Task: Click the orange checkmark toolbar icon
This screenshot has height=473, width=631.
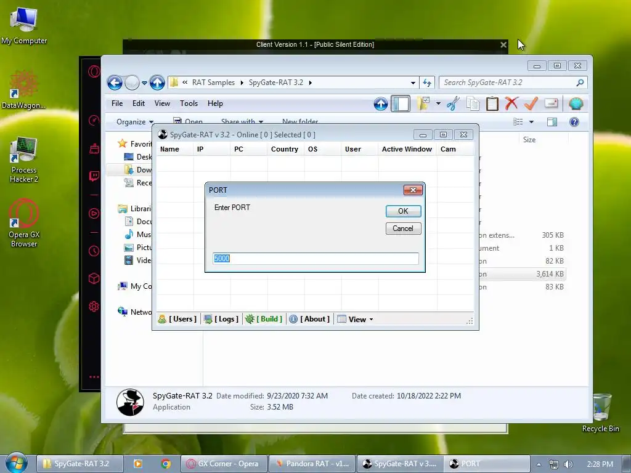Action: point(531,103)
